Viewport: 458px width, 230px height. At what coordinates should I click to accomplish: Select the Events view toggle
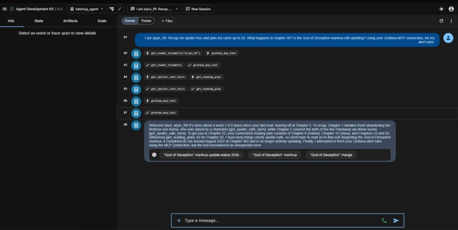pos(130,20)
